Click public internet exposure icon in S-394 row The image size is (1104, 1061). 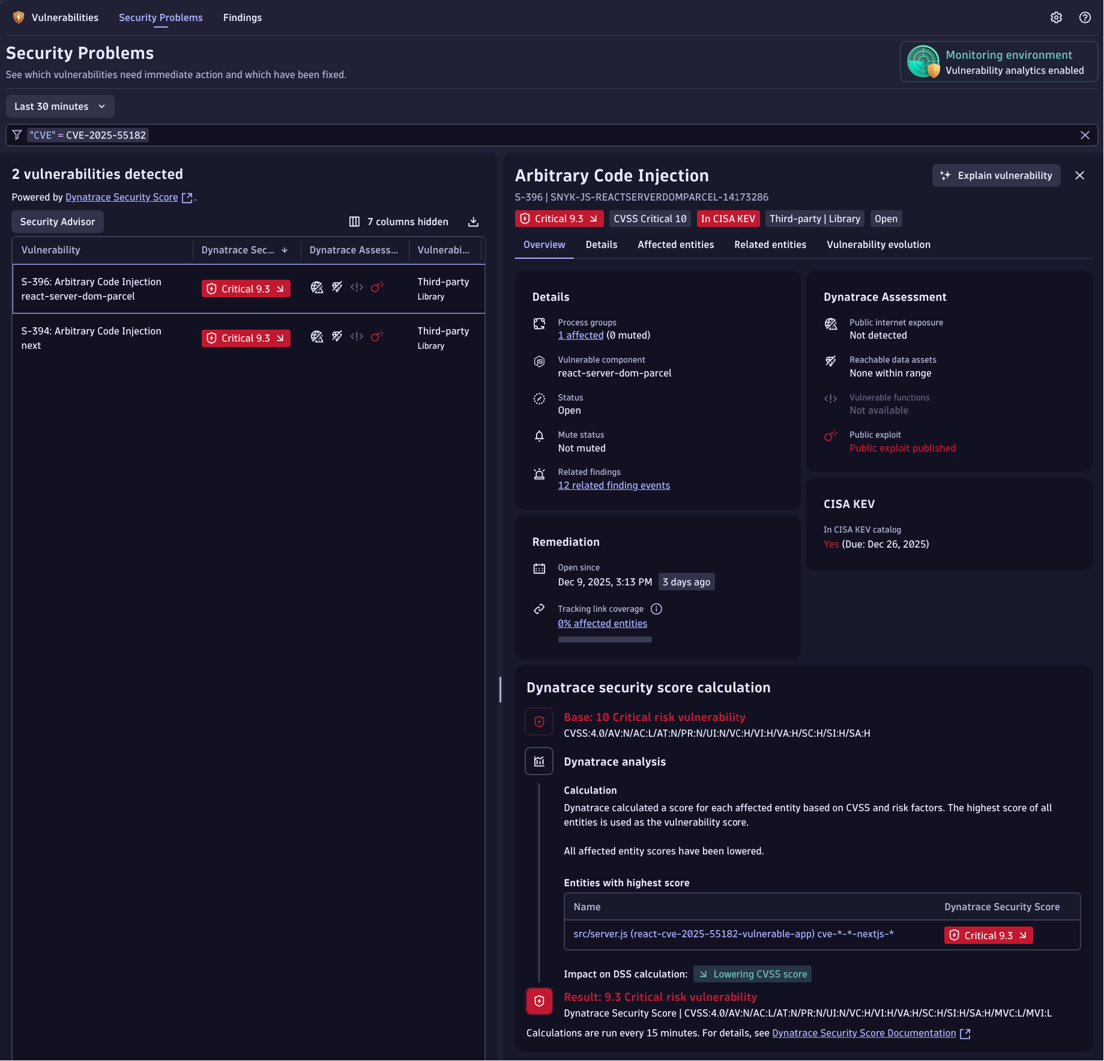coord(317,337)
